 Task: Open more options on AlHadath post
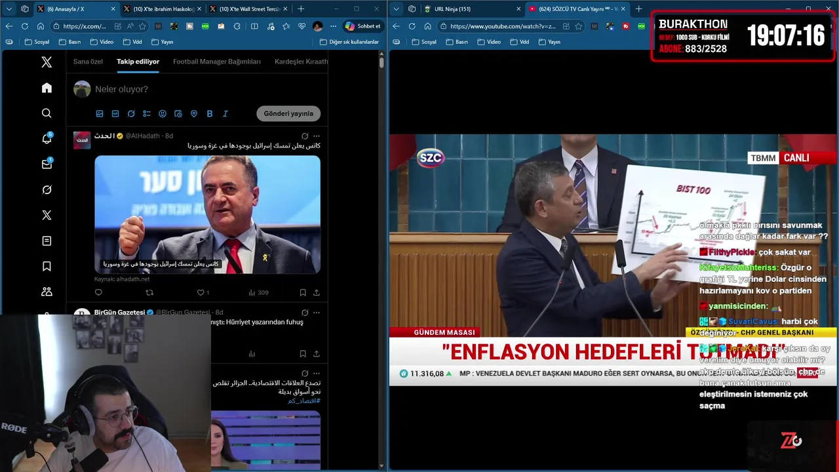pos(317,136)
